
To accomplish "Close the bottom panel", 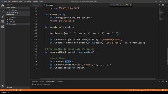I will (x=166, y=81).
